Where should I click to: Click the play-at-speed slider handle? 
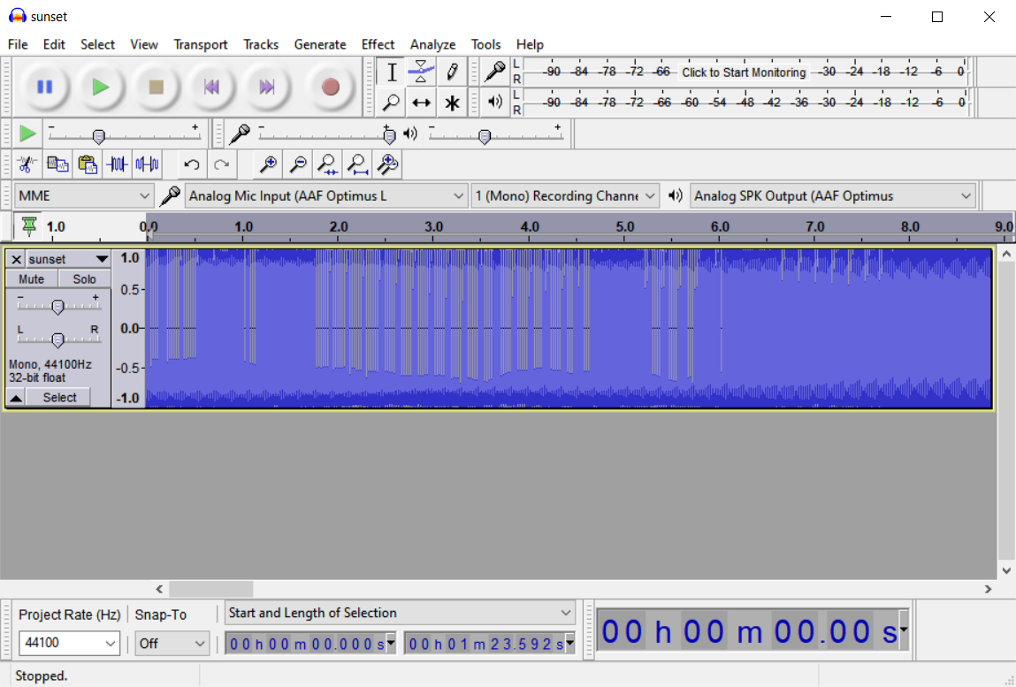click(98, 136)
